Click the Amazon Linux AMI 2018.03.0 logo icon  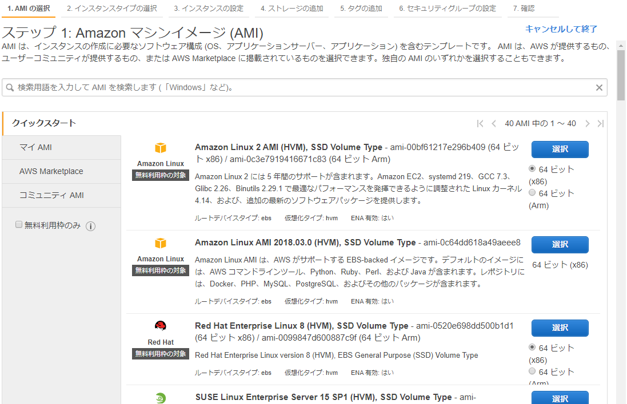[x=161, y=243]
